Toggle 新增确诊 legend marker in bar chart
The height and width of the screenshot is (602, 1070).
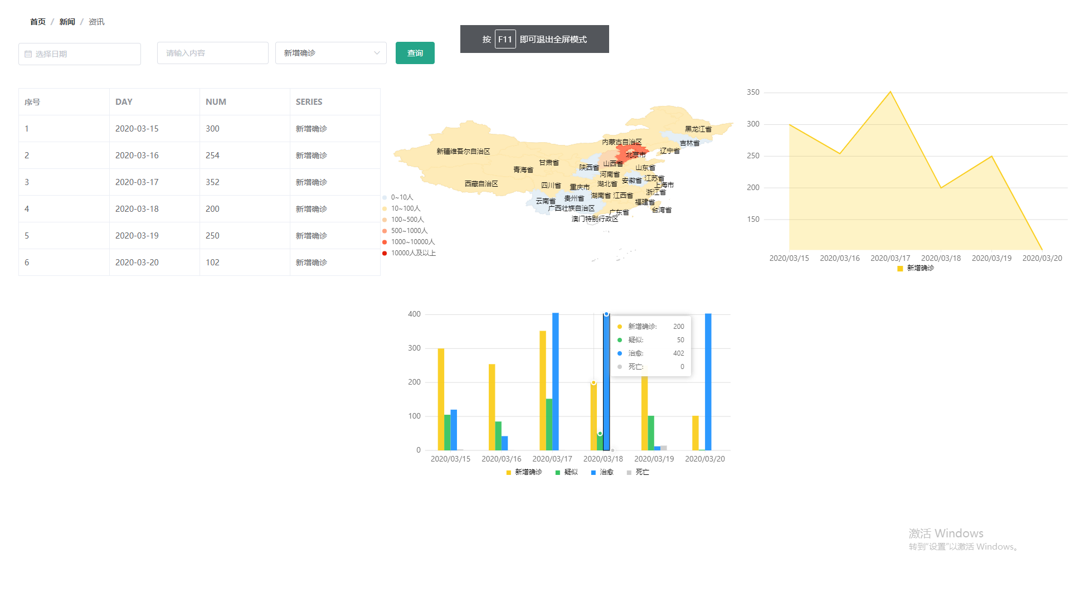coord(509,472)
